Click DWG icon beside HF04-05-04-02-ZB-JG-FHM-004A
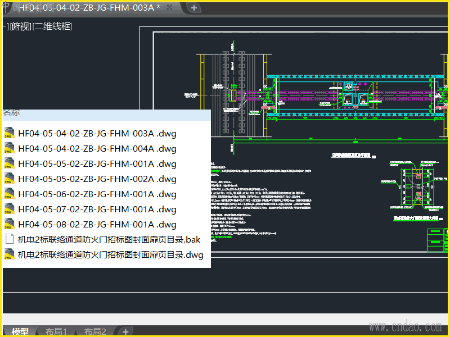 point(10,149)
